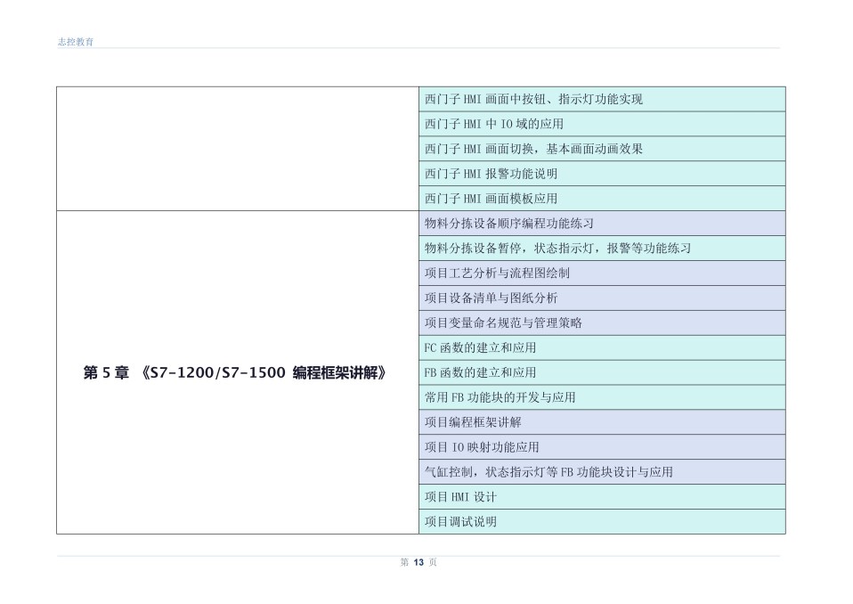Image resolution: width=853 pixels, height=604 pixels.
Task: Select row 气缸控制，状态指示灯等 FB 功能块设计与应用
Action: (x=602, y=472)
